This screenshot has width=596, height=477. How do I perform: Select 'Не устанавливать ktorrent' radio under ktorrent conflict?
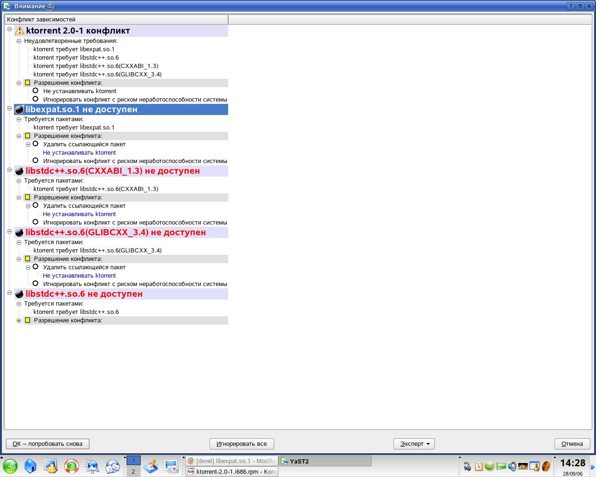point(35,90)
